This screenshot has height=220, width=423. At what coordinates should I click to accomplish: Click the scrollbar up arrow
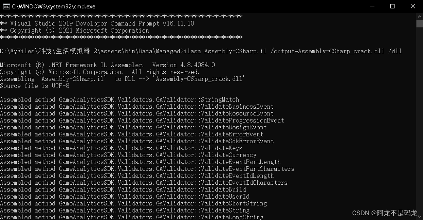click(420, 16)
